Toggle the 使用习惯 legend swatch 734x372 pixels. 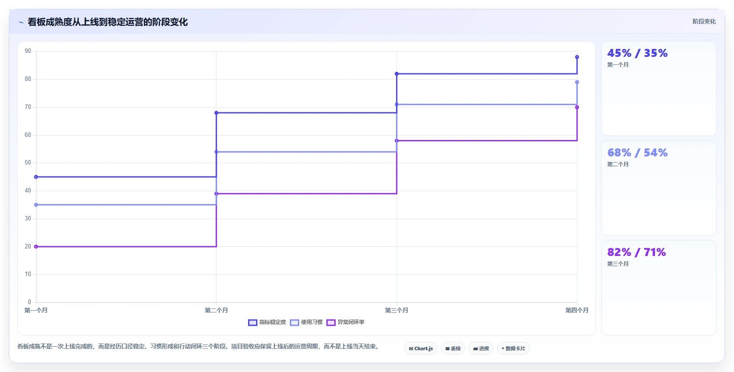point(294,323)
